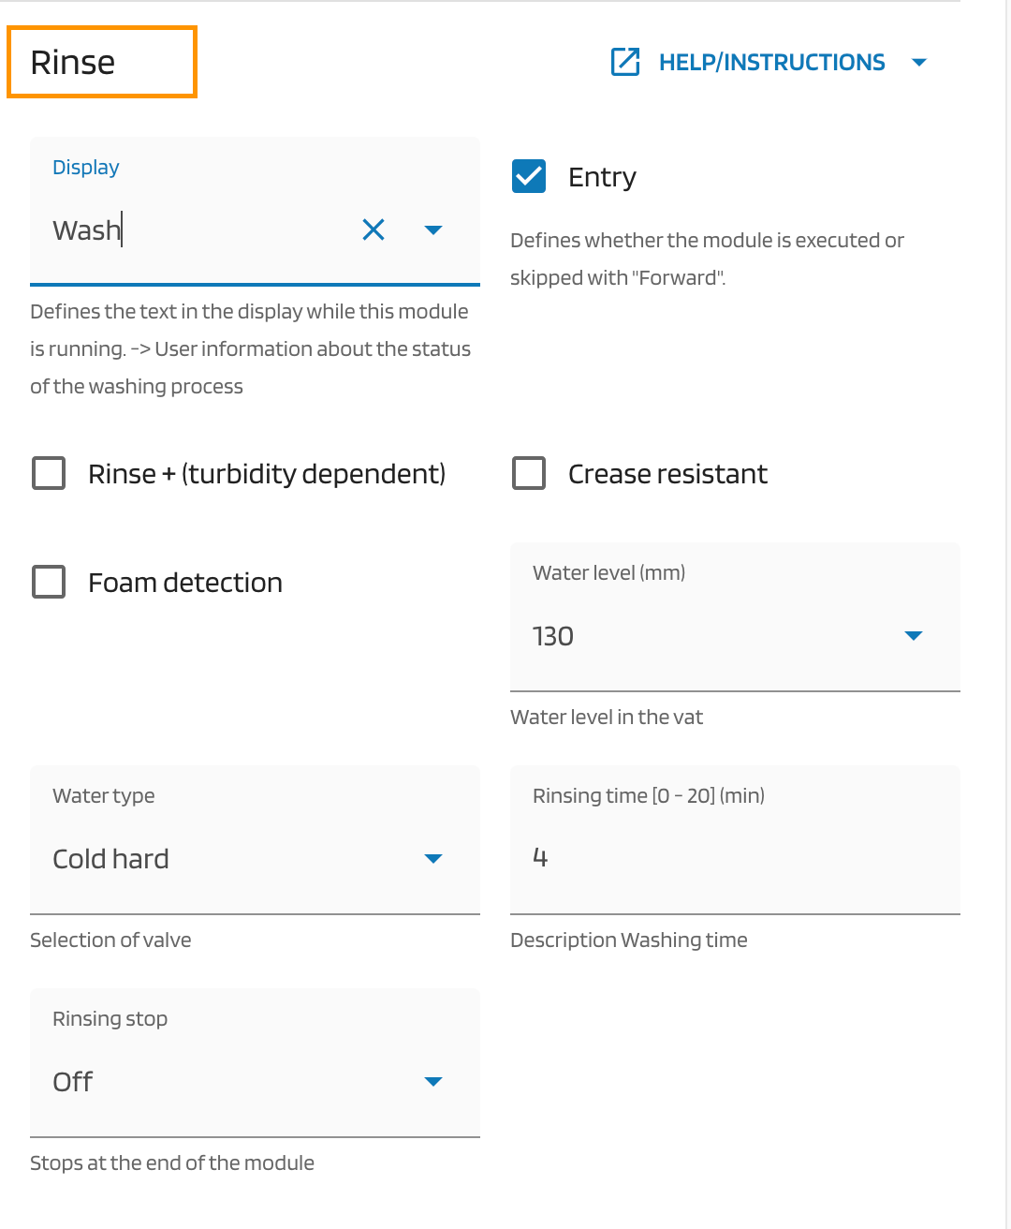Check the Crease resistant option
1011x1229 pixels.
528,473
